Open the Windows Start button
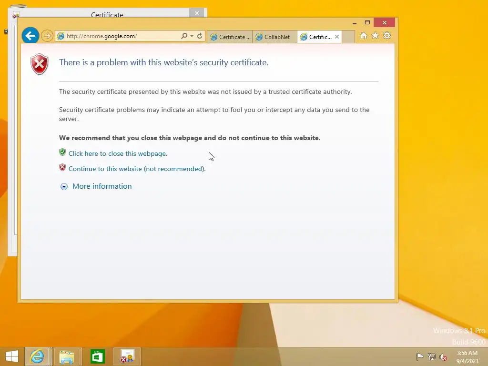 coord(12,356)
